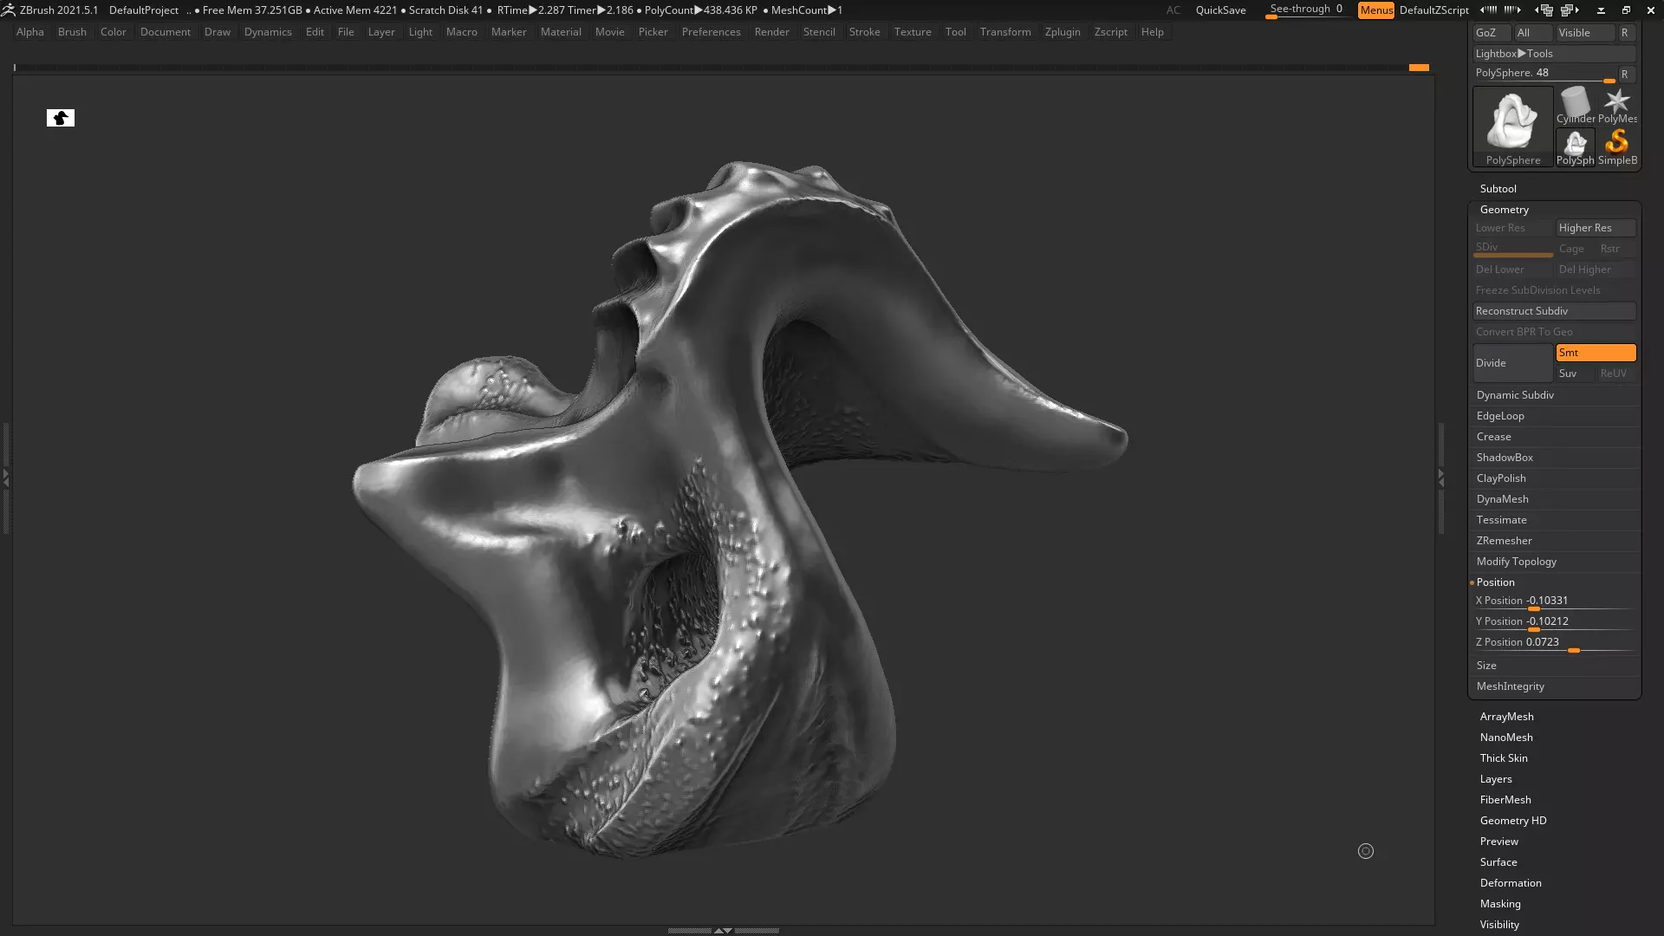The width and height of the screenshot is (1664, 936).
Task: Click the circular target icon in viewport
Action: coord(1366,851)
